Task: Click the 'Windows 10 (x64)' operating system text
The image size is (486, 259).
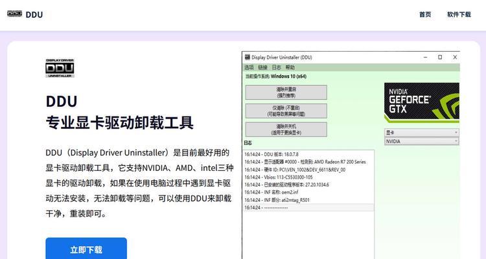Action: click(x=288, y=76)
